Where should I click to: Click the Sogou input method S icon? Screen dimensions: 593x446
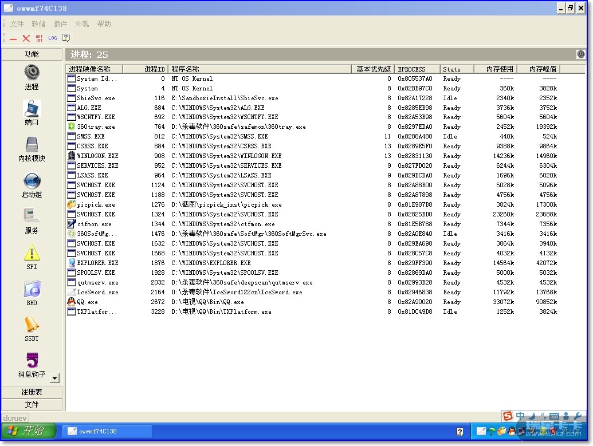coord(508,416)
